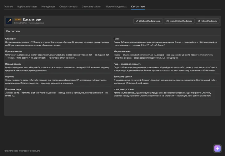Click the Источник лида description about UTM

click(x=56, y=94)
